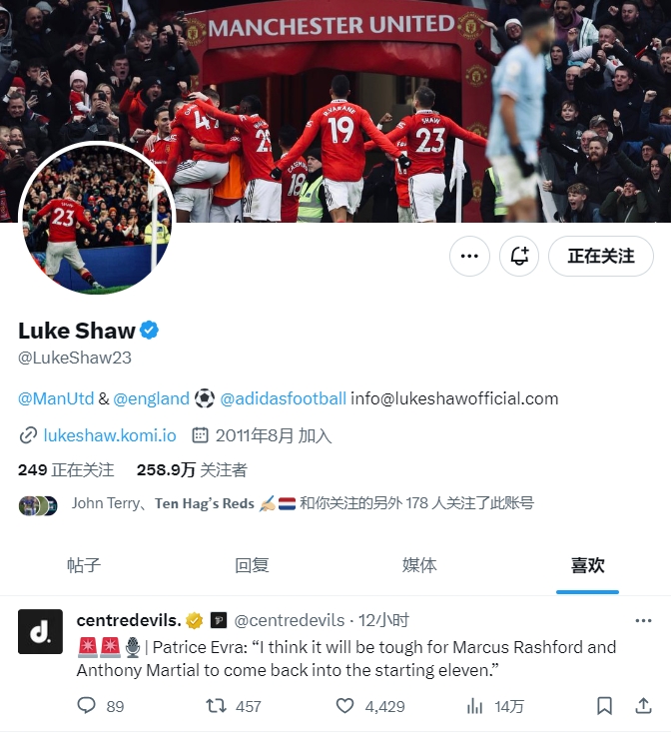Switch to the 帖子 posts tab
Viewport: 671px width, 734px height.
[84, 565]
